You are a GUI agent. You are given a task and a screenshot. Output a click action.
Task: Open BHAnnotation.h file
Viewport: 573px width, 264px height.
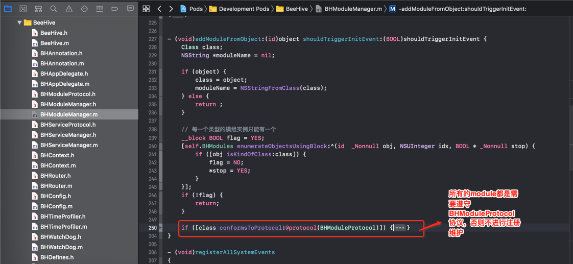[57, 53]
